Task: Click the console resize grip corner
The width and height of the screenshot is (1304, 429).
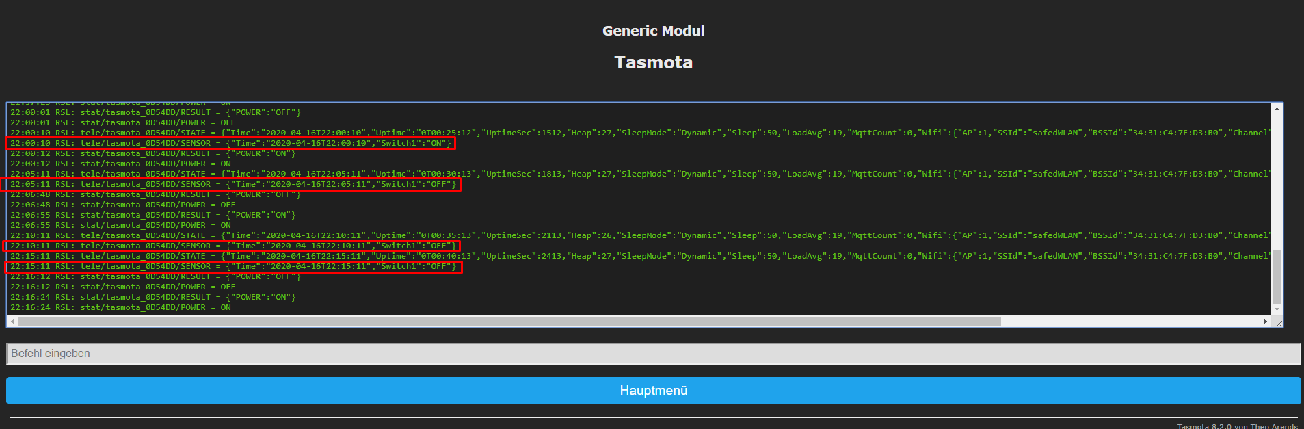Action: 1279,322
